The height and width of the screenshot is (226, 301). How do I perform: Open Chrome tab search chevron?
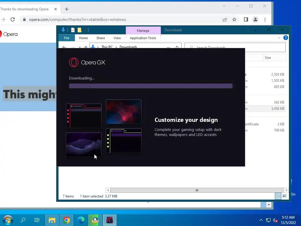[224, 6]
